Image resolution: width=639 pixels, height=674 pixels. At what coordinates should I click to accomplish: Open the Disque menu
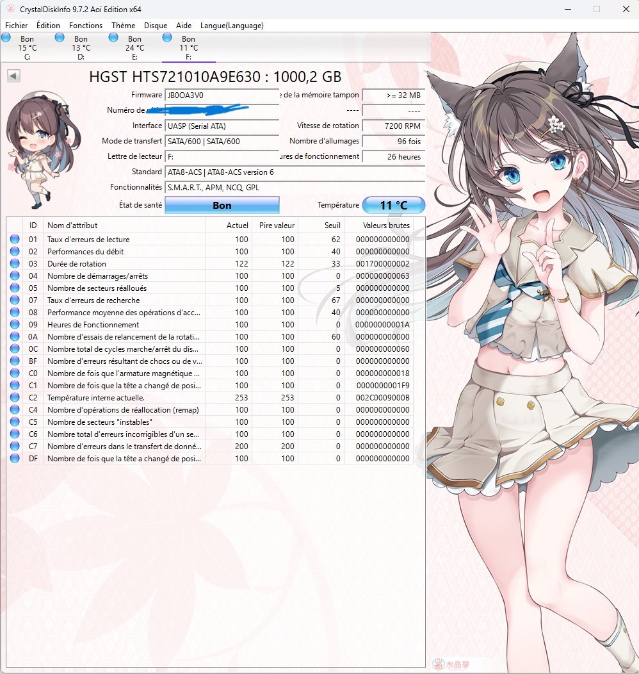tap(156, 26)
